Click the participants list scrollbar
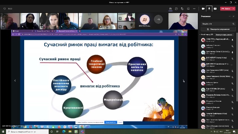 (x=237, y=67)
